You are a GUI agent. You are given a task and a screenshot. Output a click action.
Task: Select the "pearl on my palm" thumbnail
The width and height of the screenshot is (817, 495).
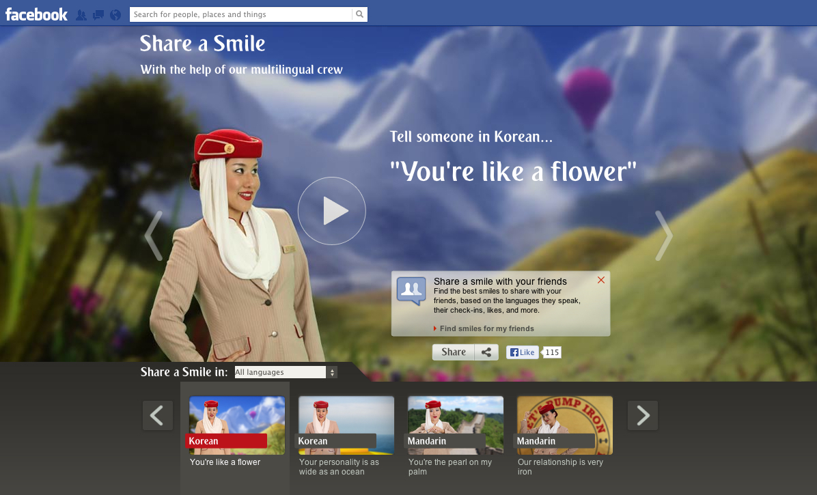pos(456,425)
